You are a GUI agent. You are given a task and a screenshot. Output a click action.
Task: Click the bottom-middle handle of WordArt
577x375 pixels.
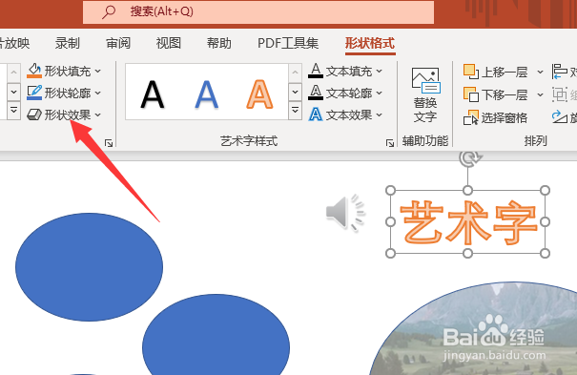(467, 253)
